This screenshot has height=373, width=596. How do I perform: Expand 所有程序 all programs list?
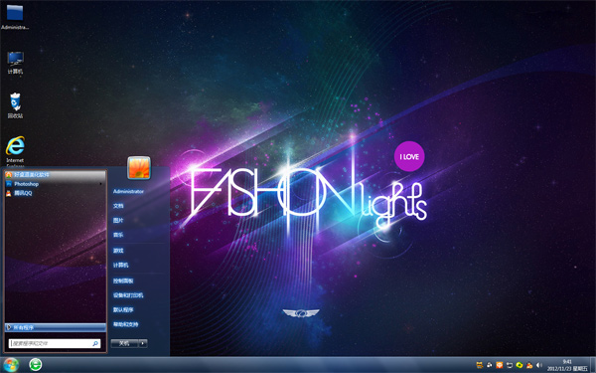point(55,327)
